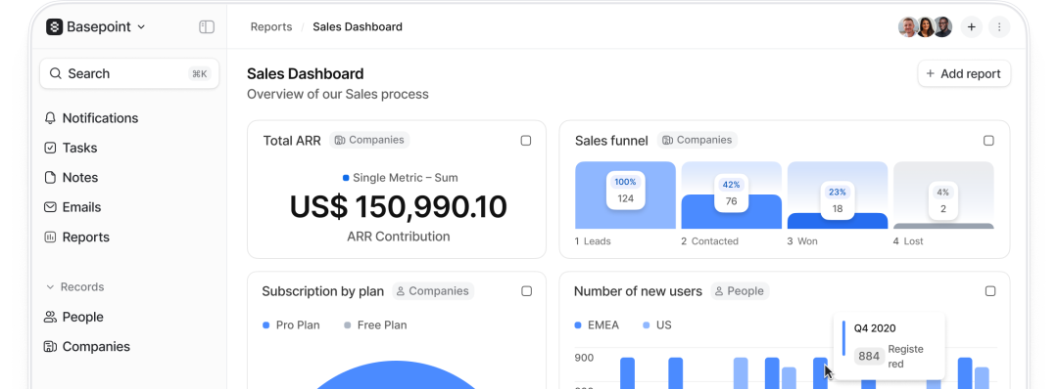Toggle the Total ARR card checkbox
Viewport: 1058px width, 389px height.
pos(526,141)
